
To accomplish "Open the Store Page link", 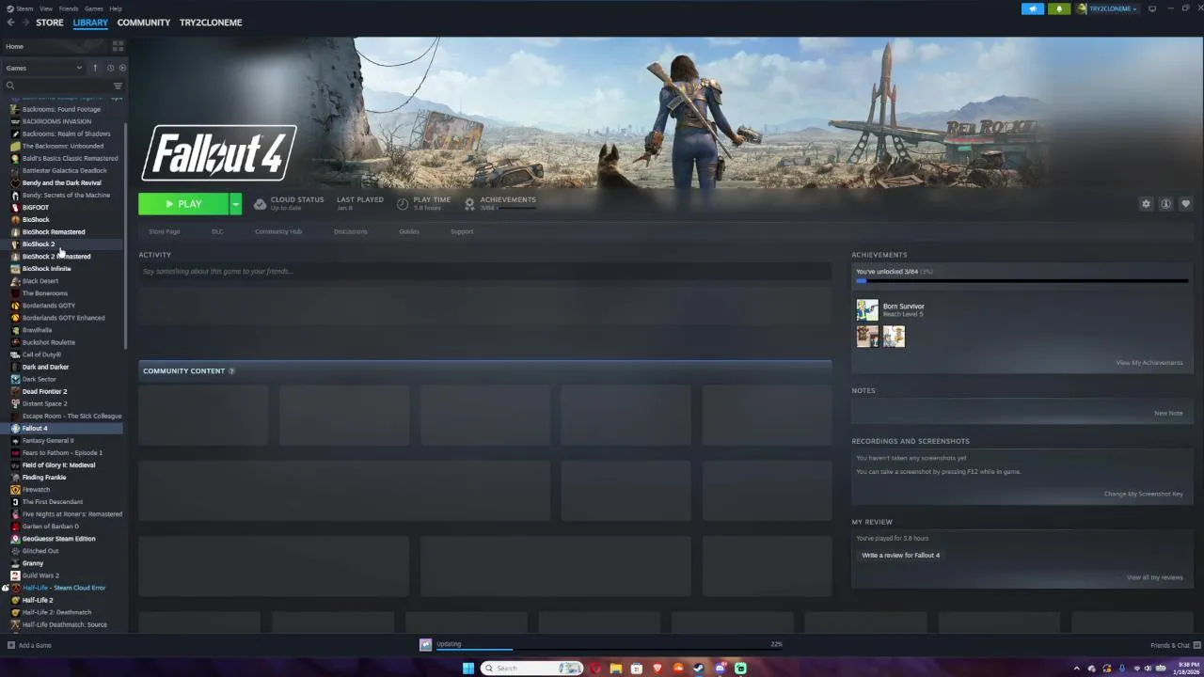I will click(164, 231).
